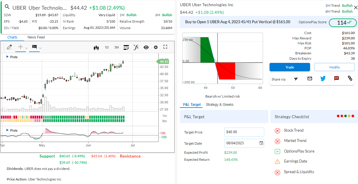Share the trade via paper plane icon

pyautogui.click(x=296, y=78)
